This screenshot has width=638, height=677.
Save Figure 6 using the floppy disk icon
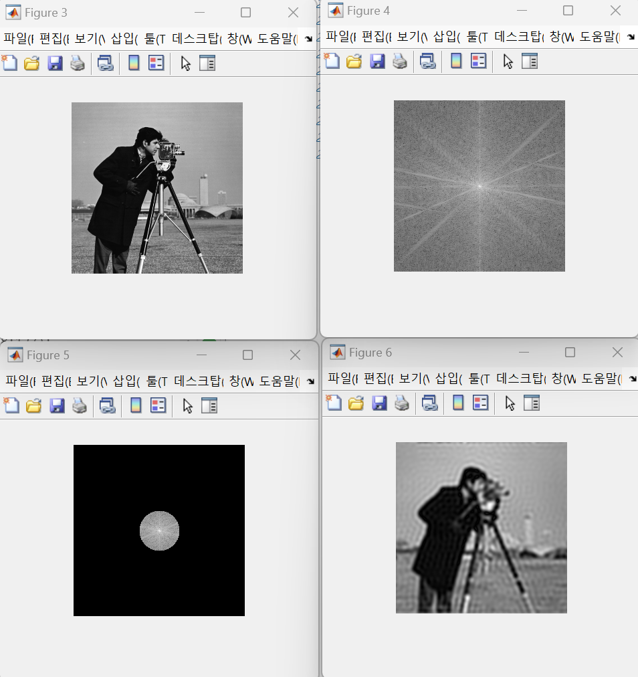click(x=379, y=403)
